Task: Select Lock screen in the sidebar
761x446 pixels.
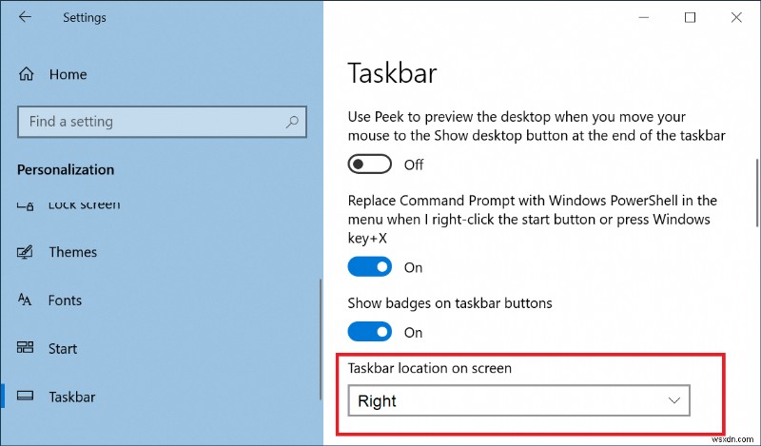Action: pyautogui.click(x=85, y=204)
